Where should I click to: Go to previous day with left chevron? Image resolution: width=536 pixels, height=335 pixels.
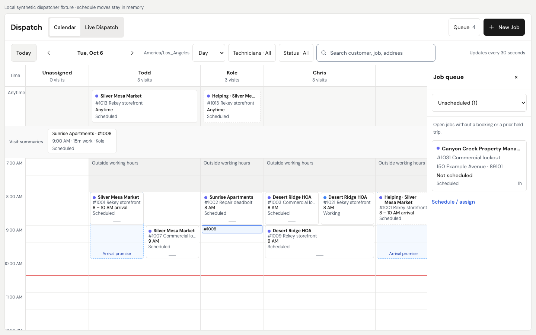[x=49, y=53]
